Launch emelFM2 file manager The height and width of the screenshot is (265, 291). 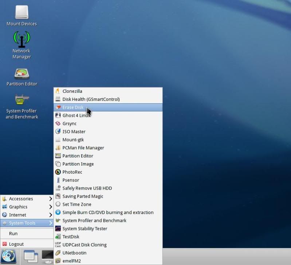pyautogui.click(x=108, y=261)
